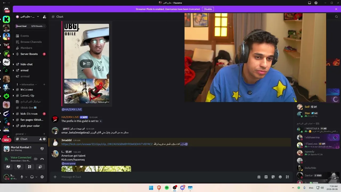Switch to hide-chat channel
This screenshot has height=192, width=341.
tap(30, 64)
